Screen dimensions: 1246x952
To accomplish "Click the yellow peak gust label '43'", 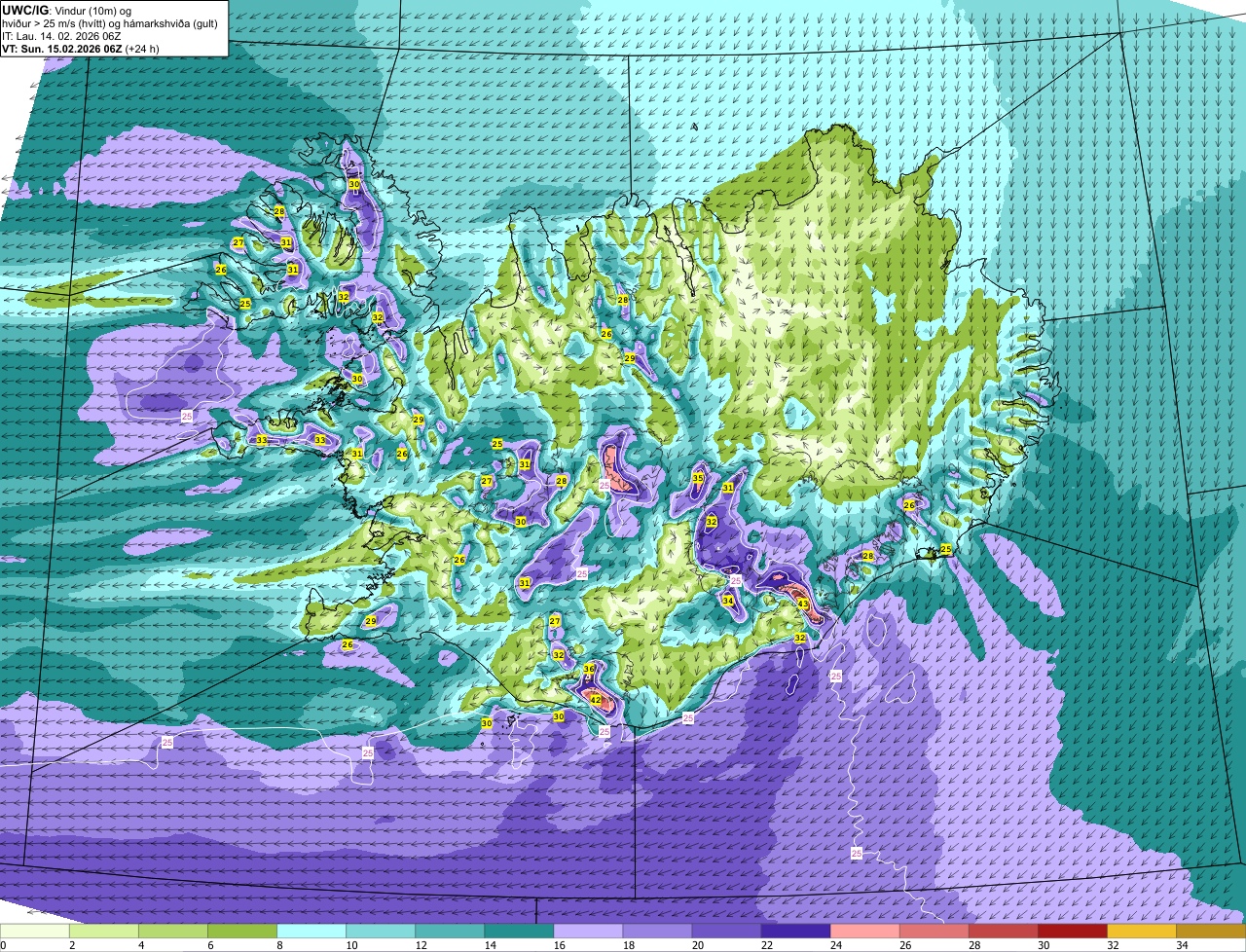I will pos(803,604).
